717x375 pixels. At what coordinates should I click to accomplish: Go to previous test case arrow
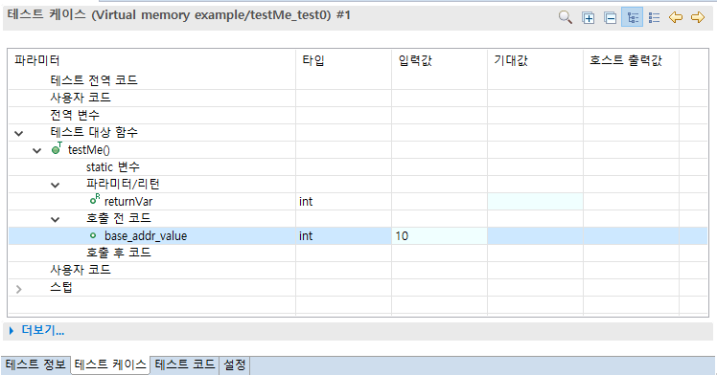click(x=676, y=18)
